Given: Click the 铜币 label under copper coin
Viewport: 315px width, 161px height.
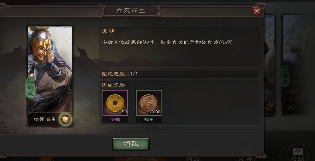Looking at the screenshot, I should [x=149, y=120].
